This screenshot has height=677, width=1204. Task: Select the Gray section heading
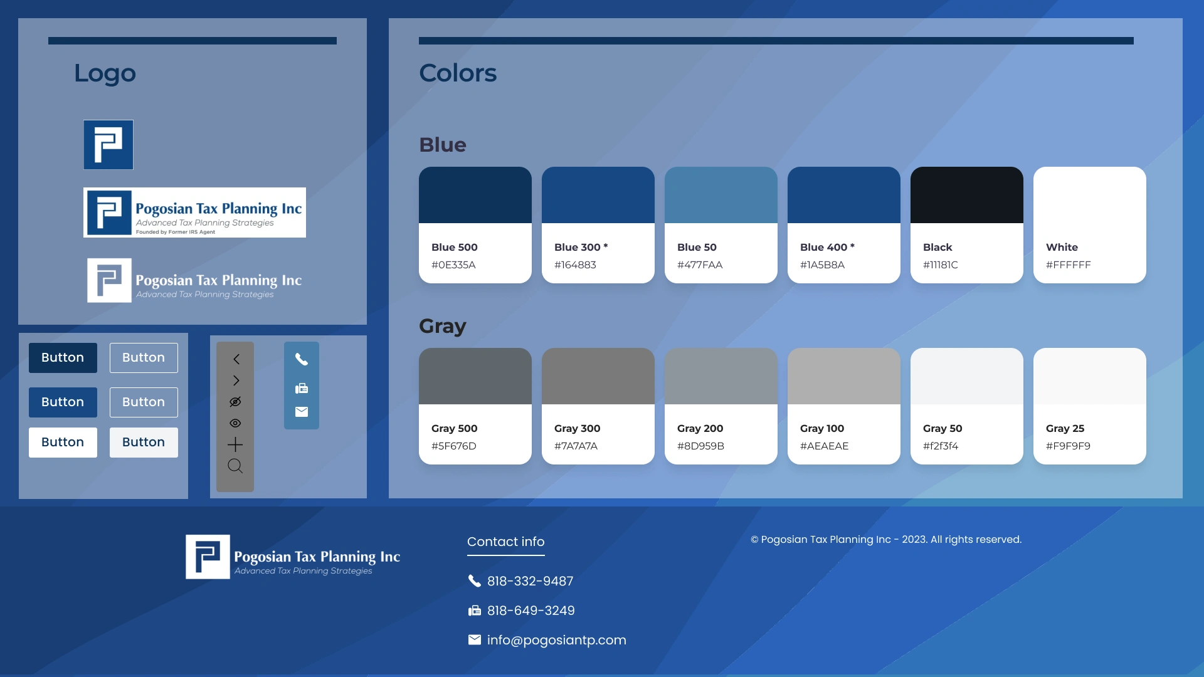pyautogui.click(x=442, y=326)
